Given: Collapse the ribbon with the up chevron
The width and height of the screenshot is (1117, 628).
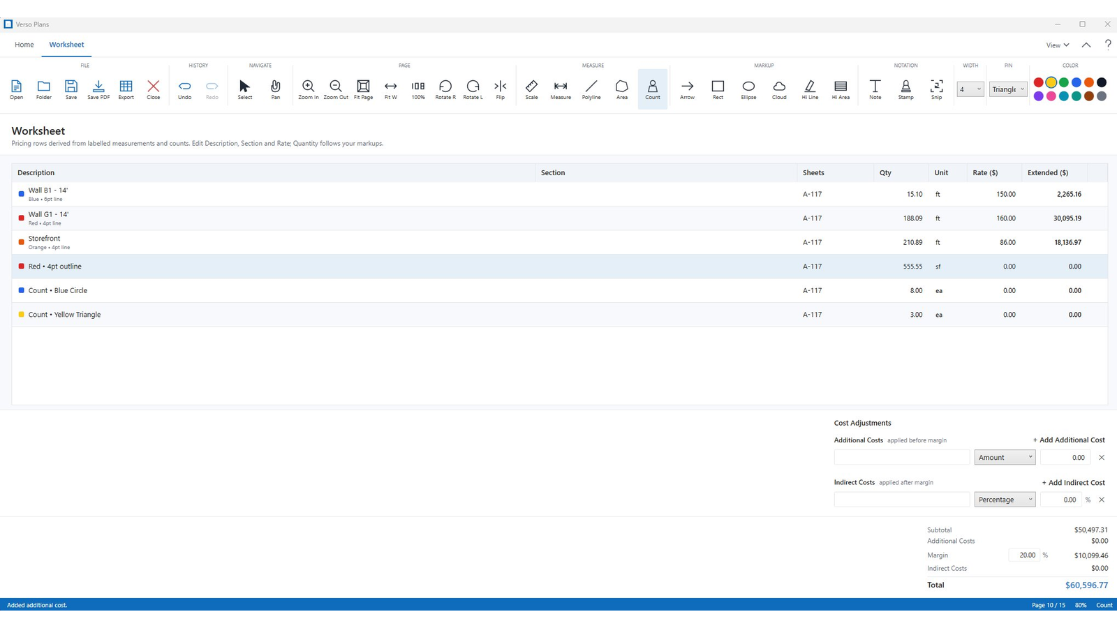Looking at the screenshot, I should [x=1086, y=45].
